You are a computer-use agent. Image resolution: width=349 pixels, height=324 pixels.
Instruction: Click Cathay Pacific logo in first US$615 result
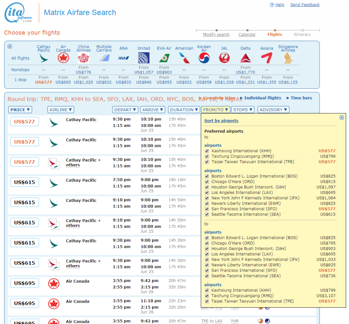54,183
